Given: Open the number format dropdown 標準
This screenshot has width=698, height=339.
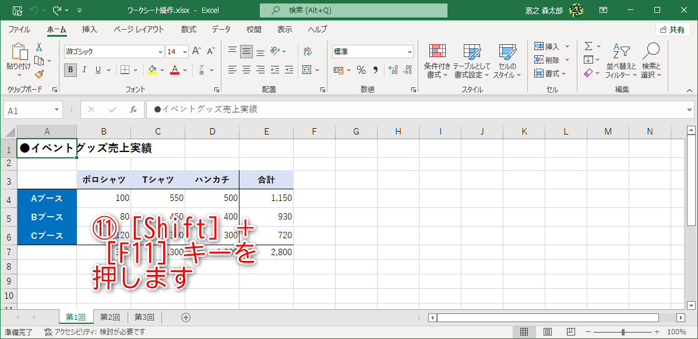Looking at the screenshot, I should point(410,52).
